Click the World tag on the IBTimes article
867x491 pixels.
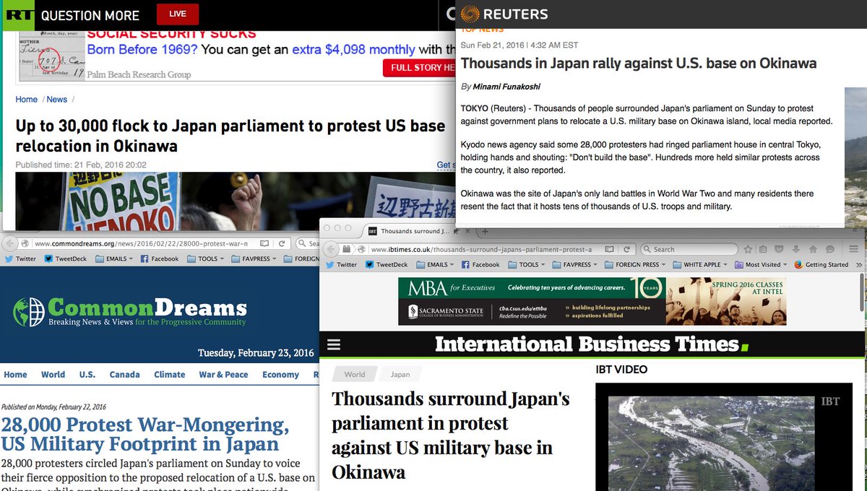point(355,375)
